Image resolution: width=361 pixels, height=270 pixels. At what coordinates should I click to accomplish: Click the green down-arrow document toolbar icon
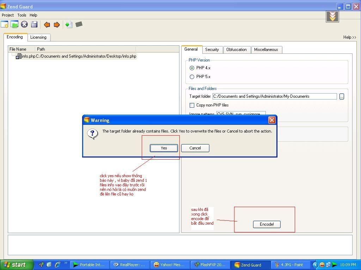pos(69,24)
